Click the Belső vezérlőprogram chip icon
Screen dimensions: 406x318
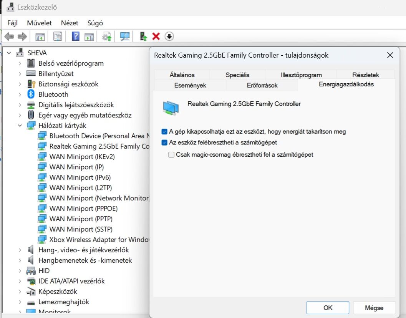(x=31, y=63)
